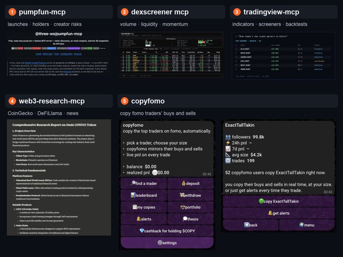Screen dimensions: 343x257
Task: Tap the 'find a trader' bot button
Action: coord(144,183)
